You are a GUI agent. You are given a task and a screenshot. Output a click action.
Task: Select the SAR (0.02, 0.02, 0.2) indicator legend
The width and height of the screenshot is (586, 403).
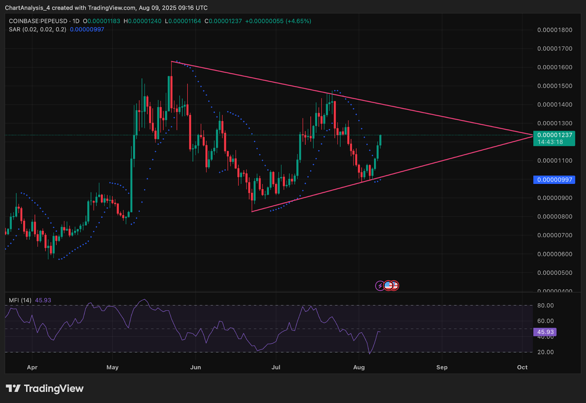point(37,29)
